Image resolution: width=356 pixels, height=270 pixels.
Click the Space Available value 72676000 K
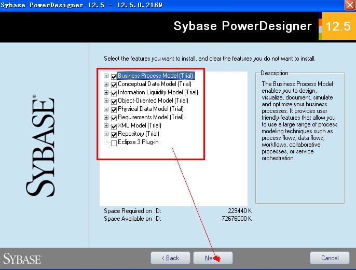coord(237,219)
